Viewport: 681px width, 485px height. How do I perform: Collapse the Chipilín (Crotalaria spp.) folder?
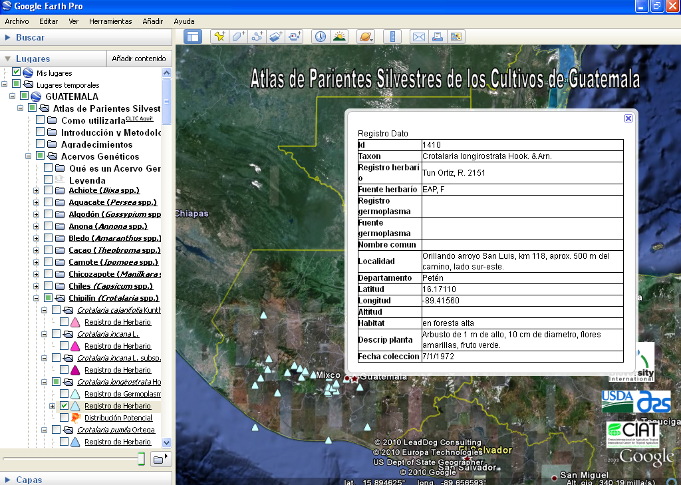pyautogui.click(x=37, y=298)
